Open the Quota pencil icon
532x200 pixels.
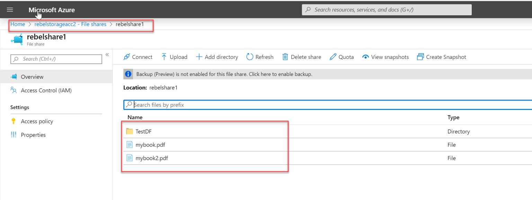[333, 56]
